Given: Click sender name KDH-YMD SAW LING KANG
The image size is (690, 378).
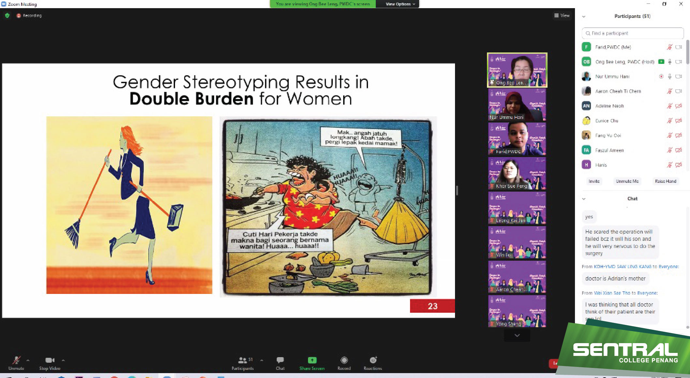Looking at the screenshot, I should point(622,267).
